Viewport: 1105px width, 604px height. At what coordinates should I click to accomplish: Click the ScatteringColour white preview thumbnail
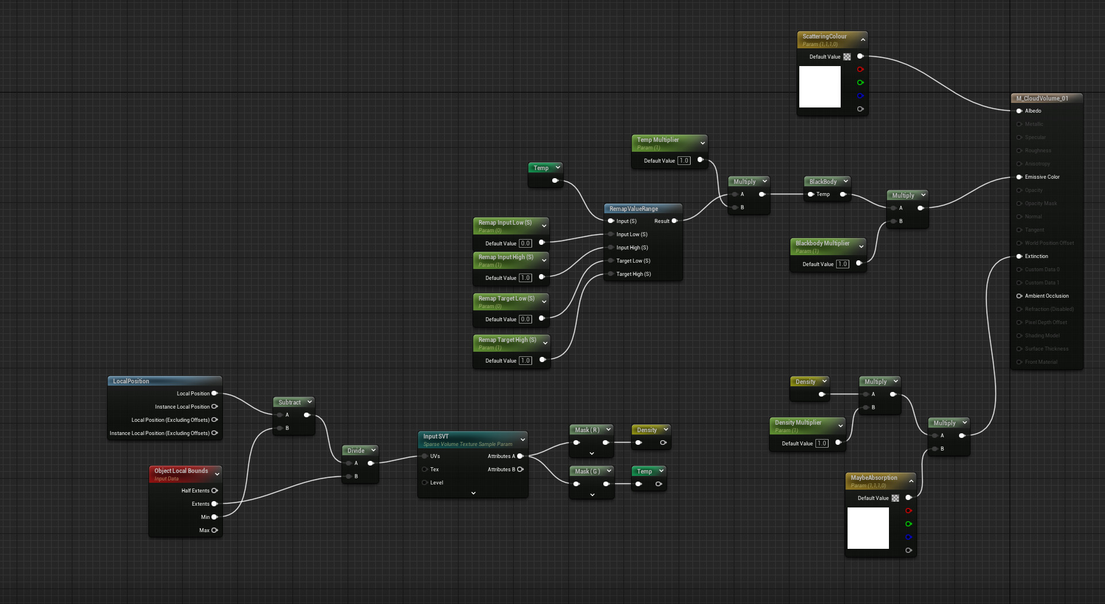[820, 87]
